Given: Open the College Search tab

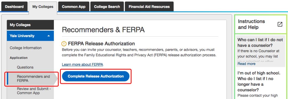Looking at the screenshot, I should (x=107, y=7).
